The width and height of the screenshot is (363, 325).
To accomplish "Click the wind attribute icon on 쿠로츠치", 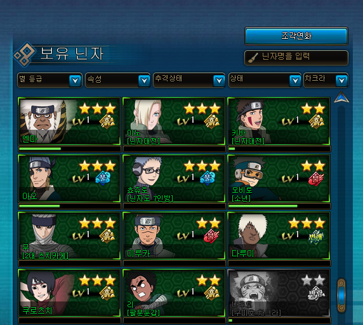I will [107, 293].
